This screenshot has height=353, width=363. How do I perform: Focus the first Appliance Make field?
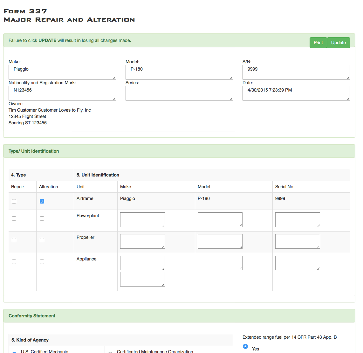click(x=143, y=263)
